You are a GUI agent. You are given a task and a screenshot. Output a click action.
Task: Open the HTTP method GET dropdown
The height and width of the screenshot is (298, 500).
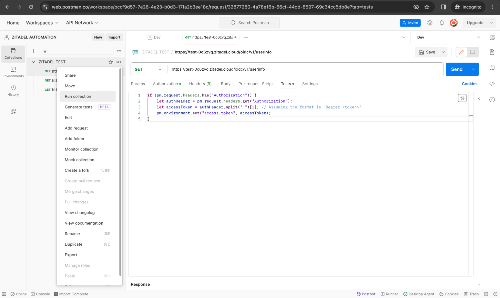(x=149, y=69)
